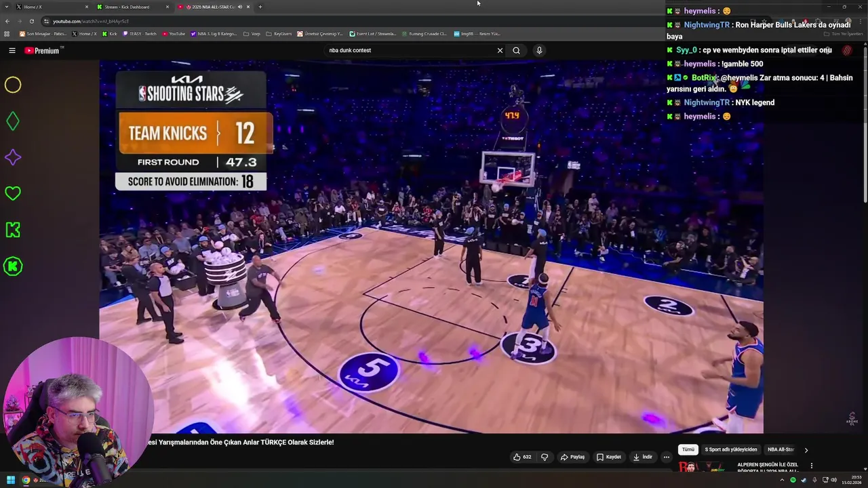Close the 2026 NBA ALL-STAR tab
The image size is (868, 488).
(x=248, y=7)
